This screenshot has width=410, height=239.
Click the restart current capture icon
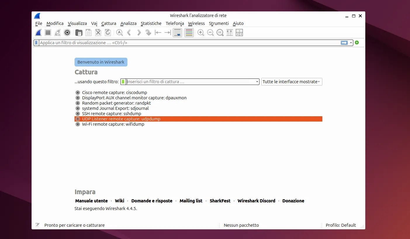coord(58,33)
